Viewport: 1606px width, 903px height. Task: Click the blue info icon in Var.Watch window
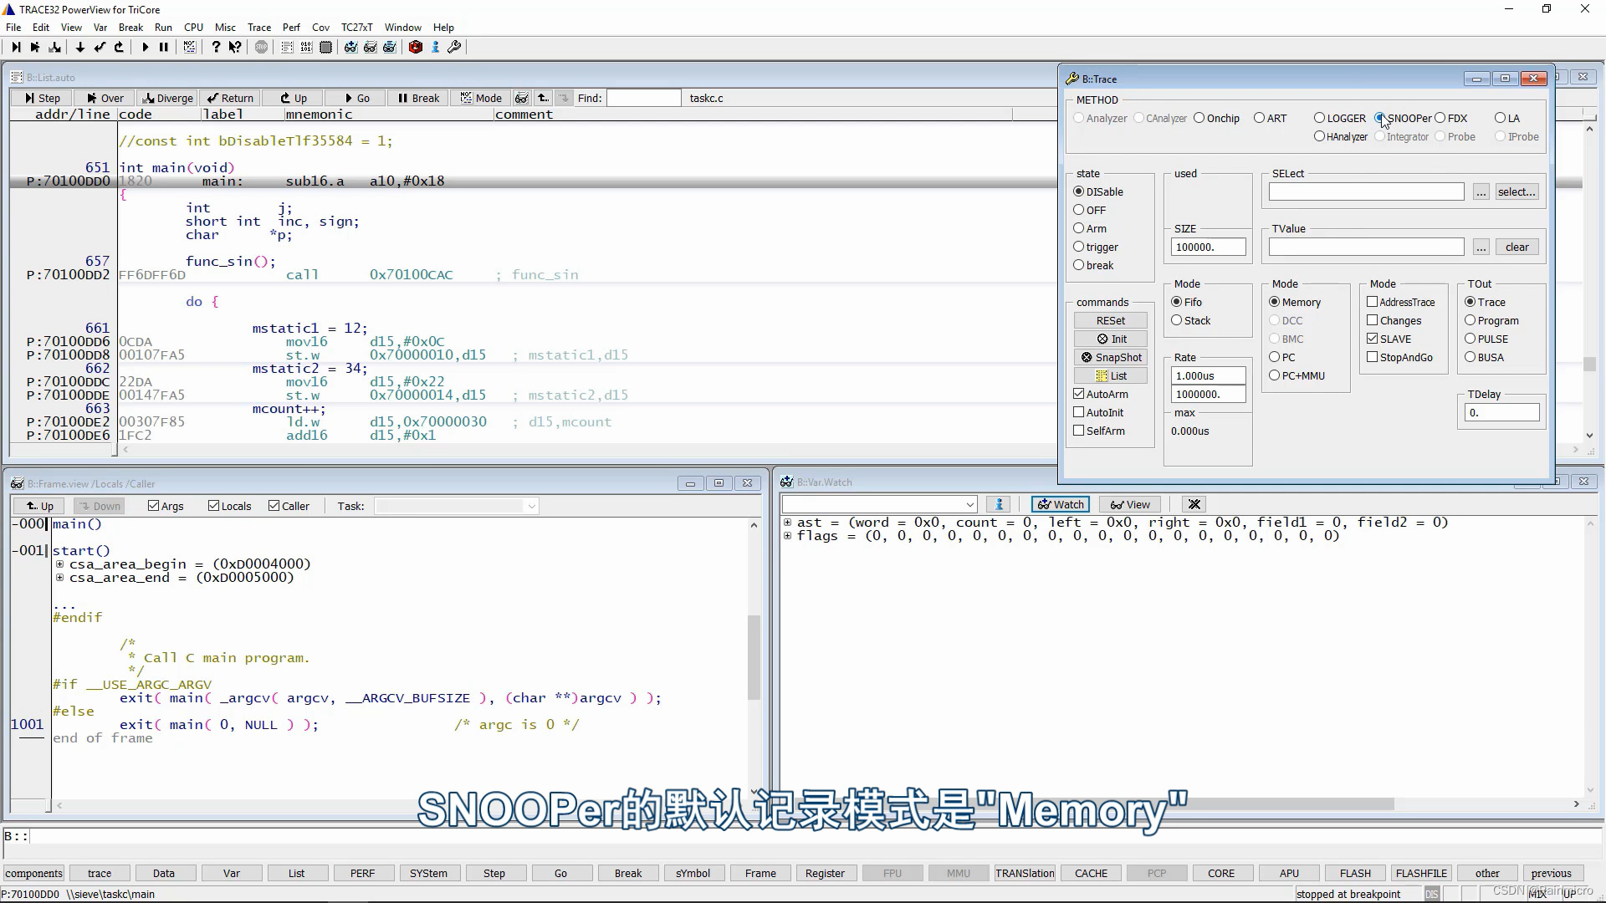click(x=998, y=504)
